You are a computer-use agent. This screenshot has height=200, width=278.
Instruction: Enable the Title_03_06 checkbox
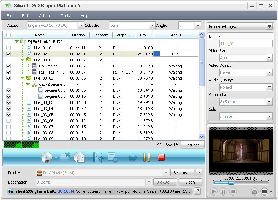coord(9,121)
